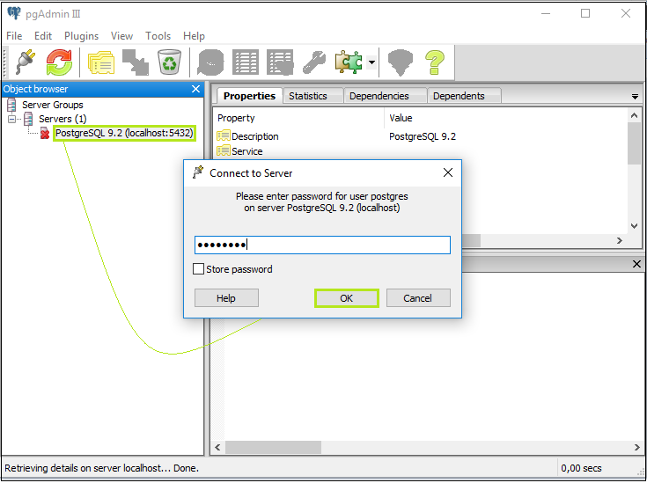Screen dimensions: 647x483
Task: Click the Servers (1) group icon
Action: pyautogui.click(x=28, y=119)
